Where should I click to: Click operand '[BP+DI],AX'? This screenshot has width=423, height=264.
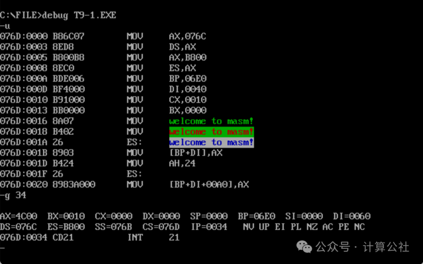pyautogui.click(x=195, y=153)
